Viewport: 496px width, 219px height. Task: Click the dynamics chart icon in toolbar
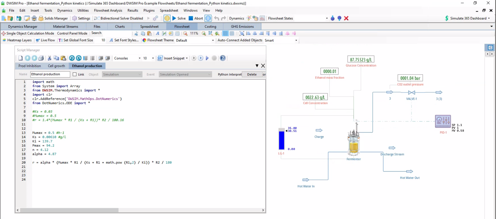click(x=262, y=18)
